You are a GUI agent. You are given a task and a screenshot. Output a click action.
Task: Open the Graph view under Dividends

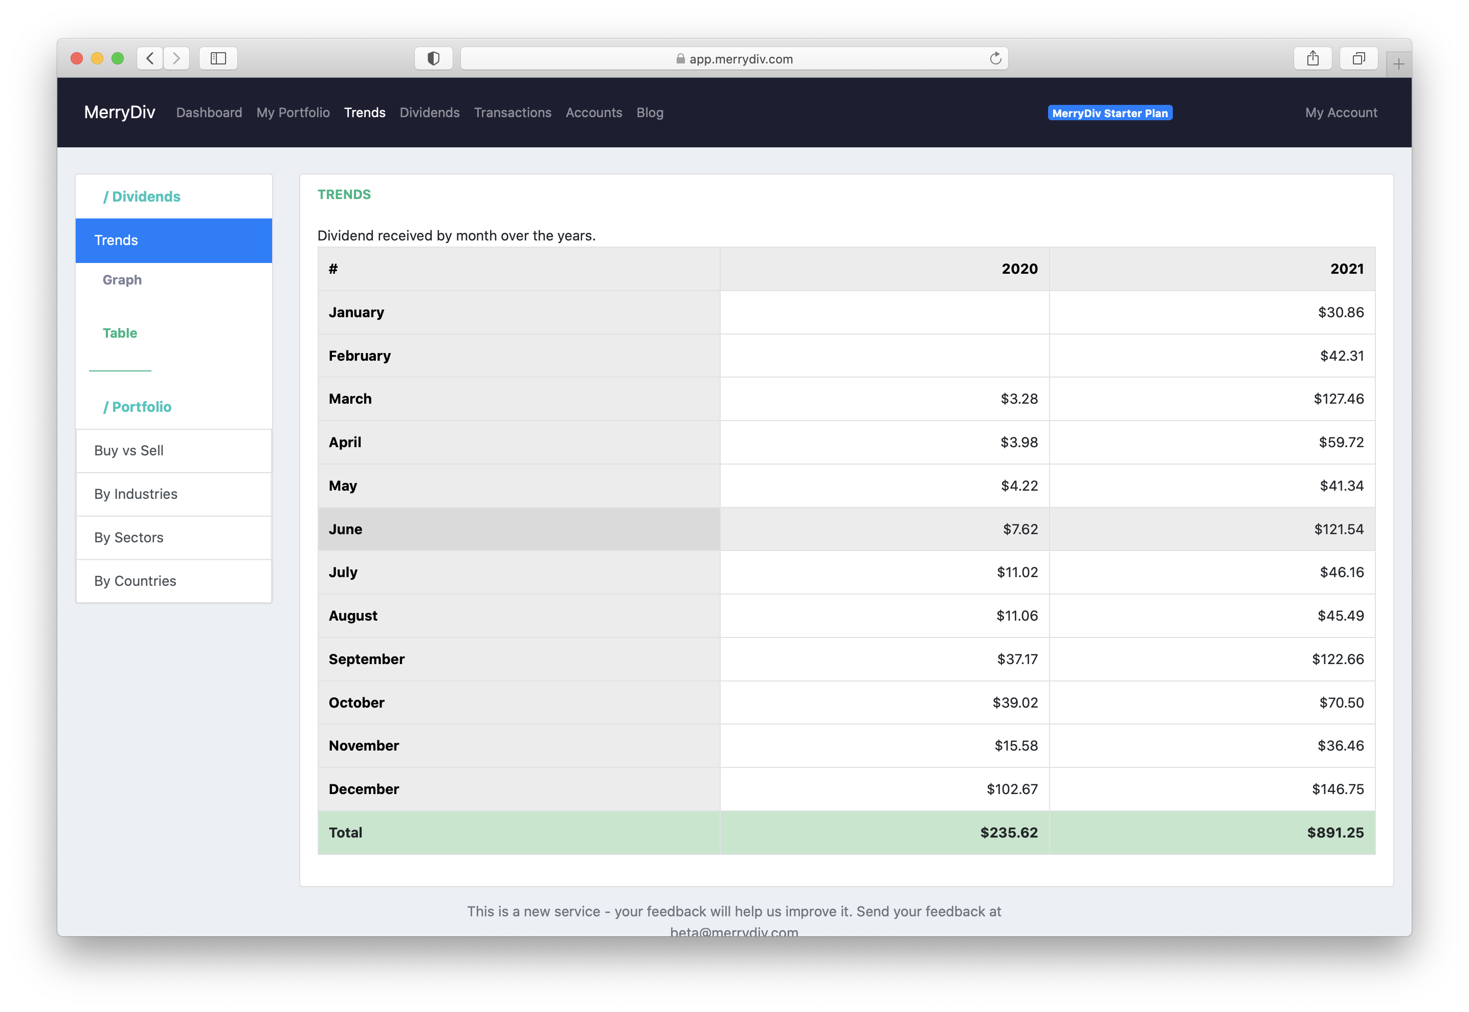122,280
